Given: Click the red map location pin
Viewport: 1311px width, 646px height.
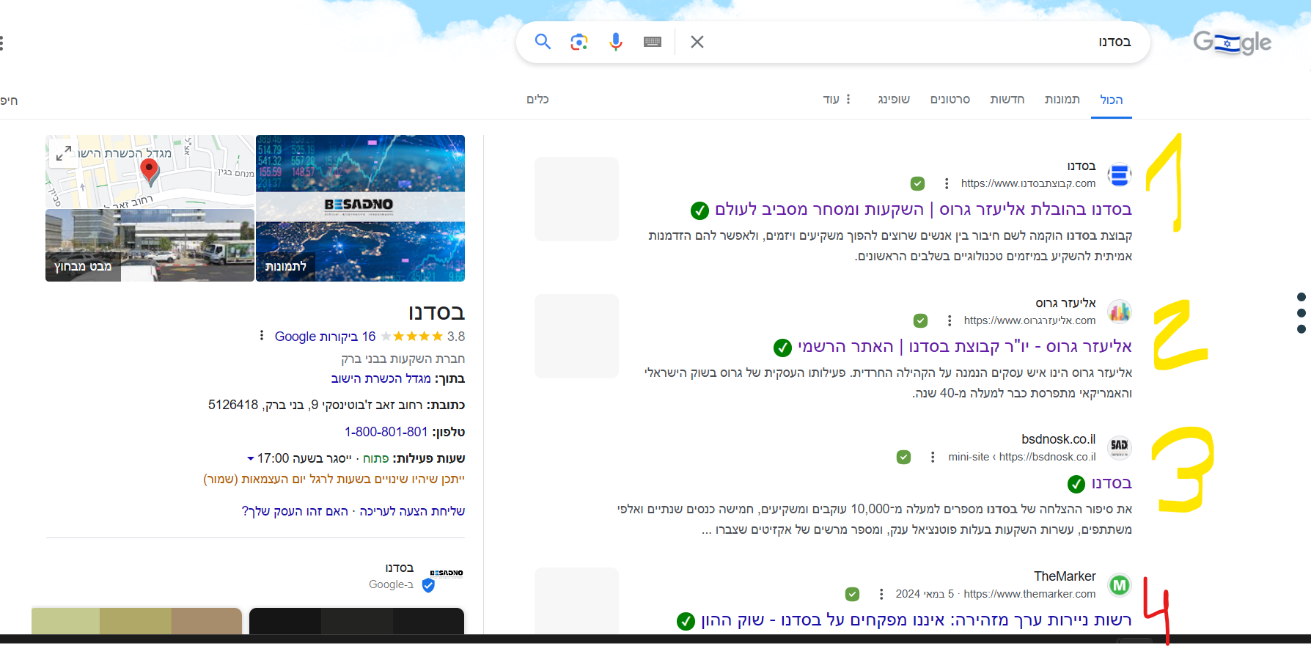Looking at the screenshot, I should coord(150,171).
